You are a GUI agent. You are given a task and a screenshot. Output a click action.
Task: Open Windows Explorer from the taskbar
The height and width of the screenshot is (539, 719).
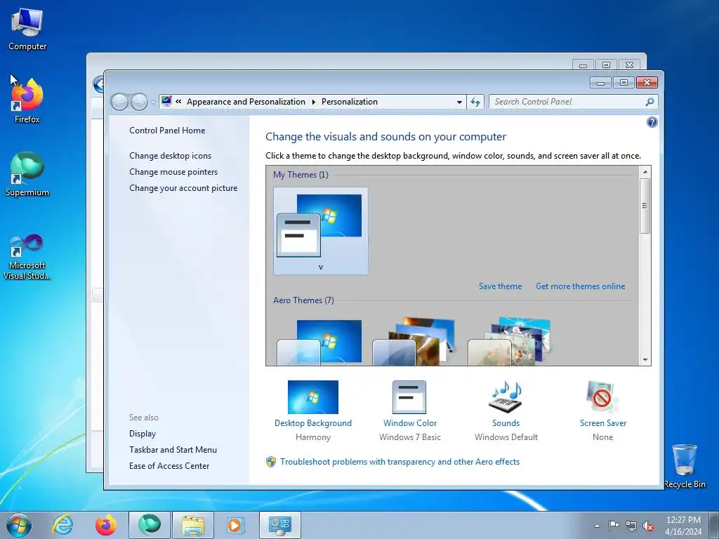point(192,525)
